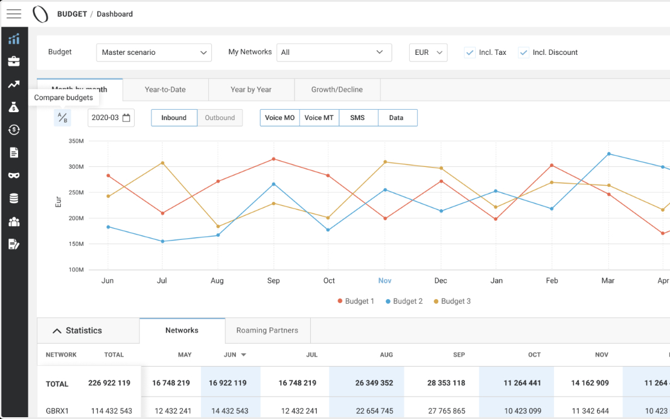The height and width of the screenshot is (419, 670).
Task: Toggle Budget 1 legend entry
Action: point(356,301)
